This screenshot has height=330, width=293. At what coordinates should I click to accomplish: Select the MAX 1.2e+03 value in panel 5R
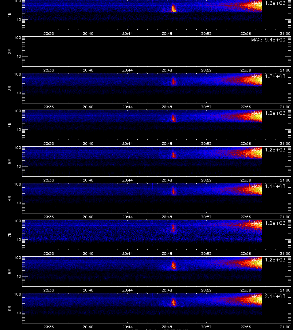click(x=268, y=150)
